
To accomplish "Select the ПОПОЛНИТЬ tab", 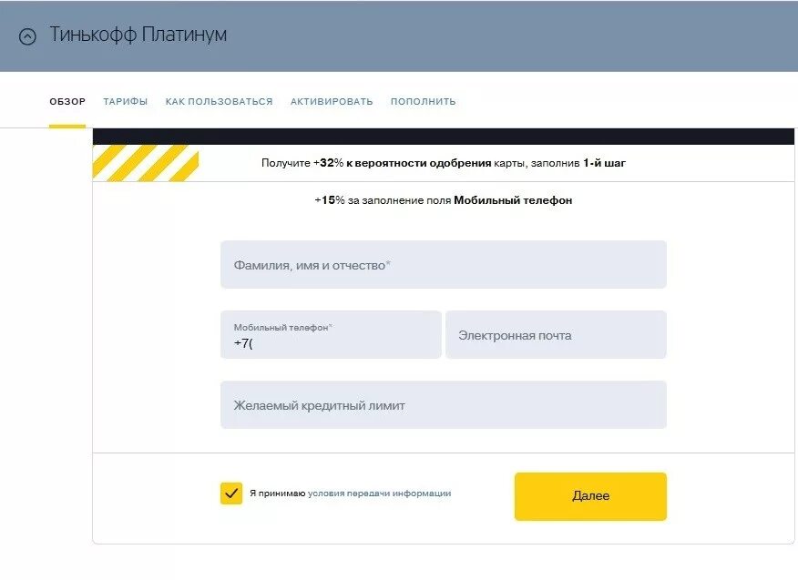I will pyautogui.click(x=423, y=101).
